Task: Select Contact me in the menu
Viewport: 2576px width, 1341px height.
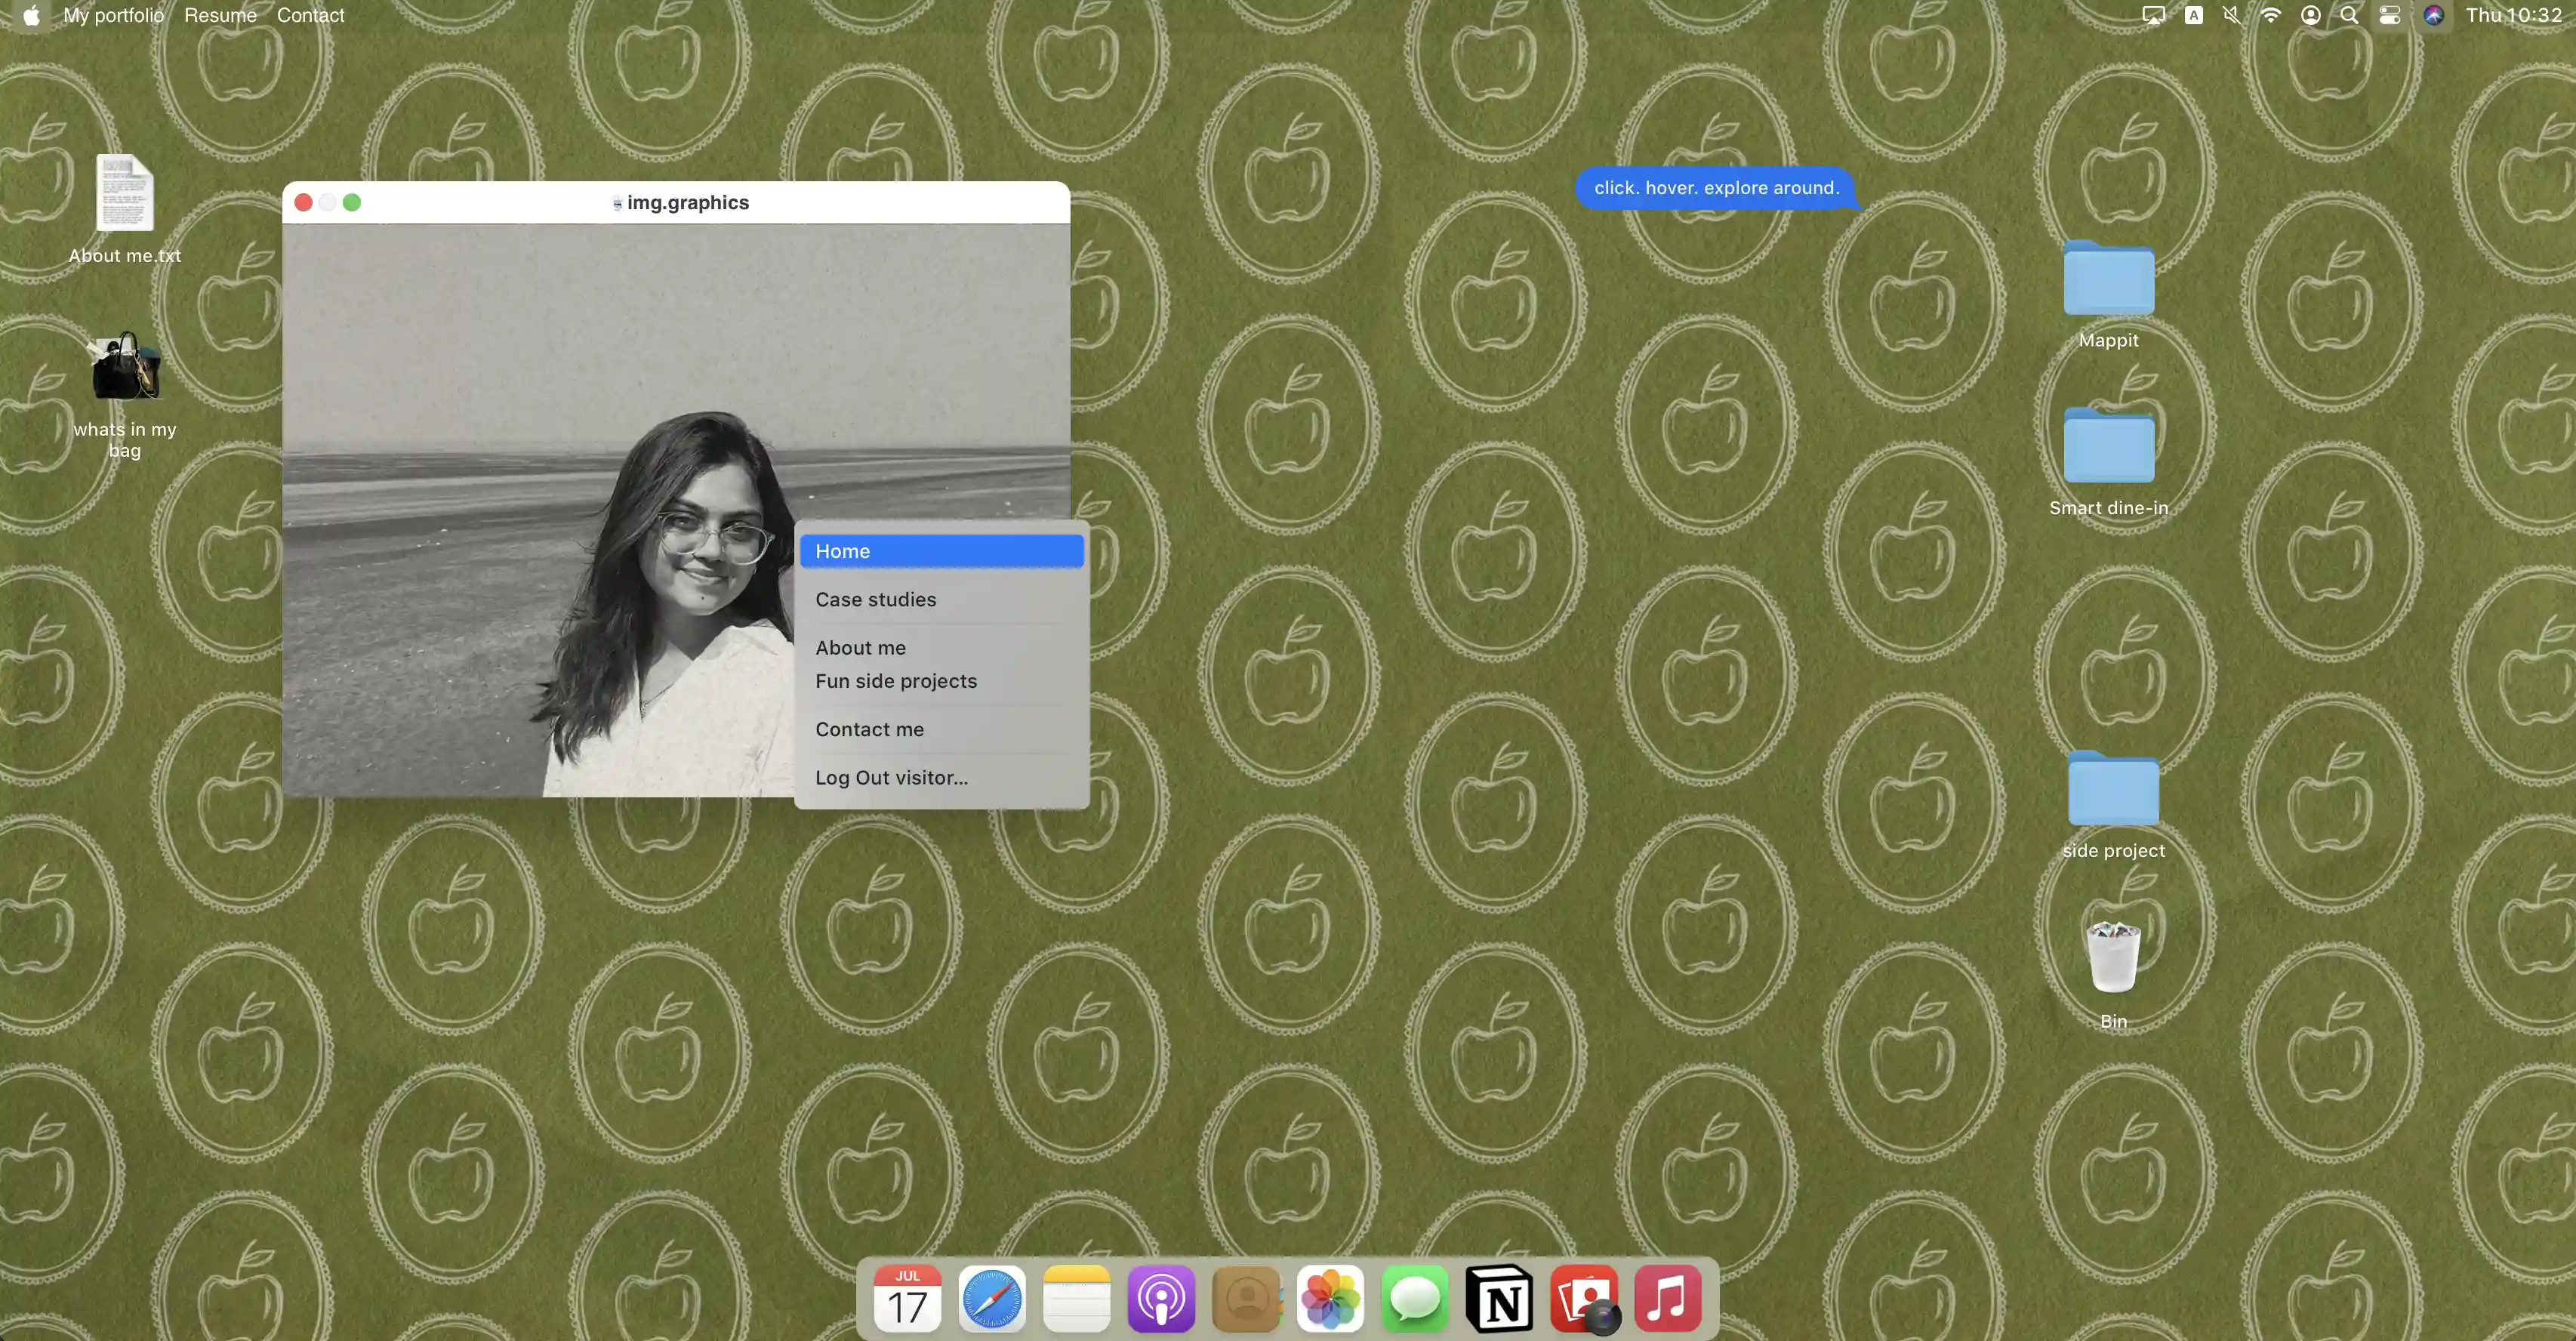Action: [941, 729]
